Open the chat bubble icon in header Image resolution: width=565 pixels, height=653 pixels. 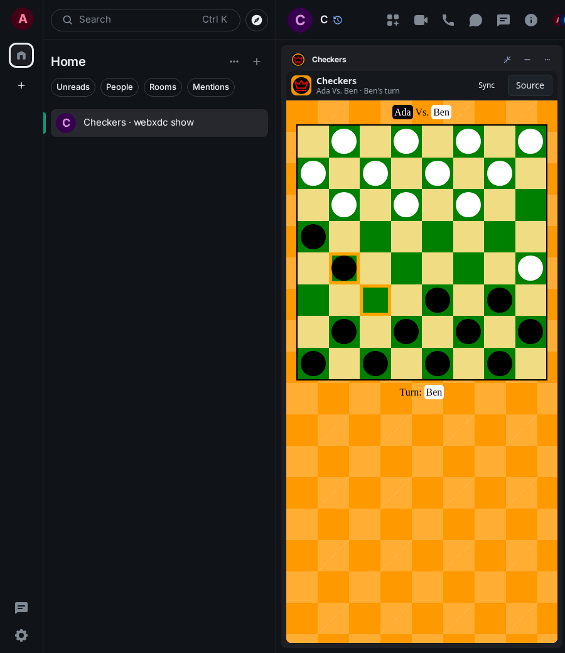475,20
